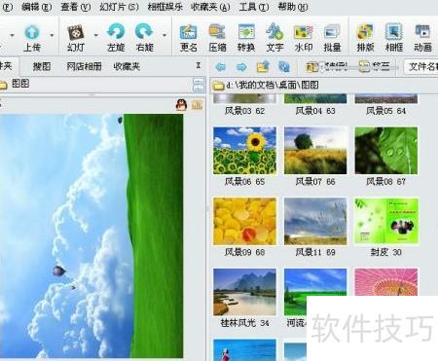The width and height of the screenshot is (438, 361).
Task: Open the 编辑(E) menu
Action: click(x=37, y=7)
